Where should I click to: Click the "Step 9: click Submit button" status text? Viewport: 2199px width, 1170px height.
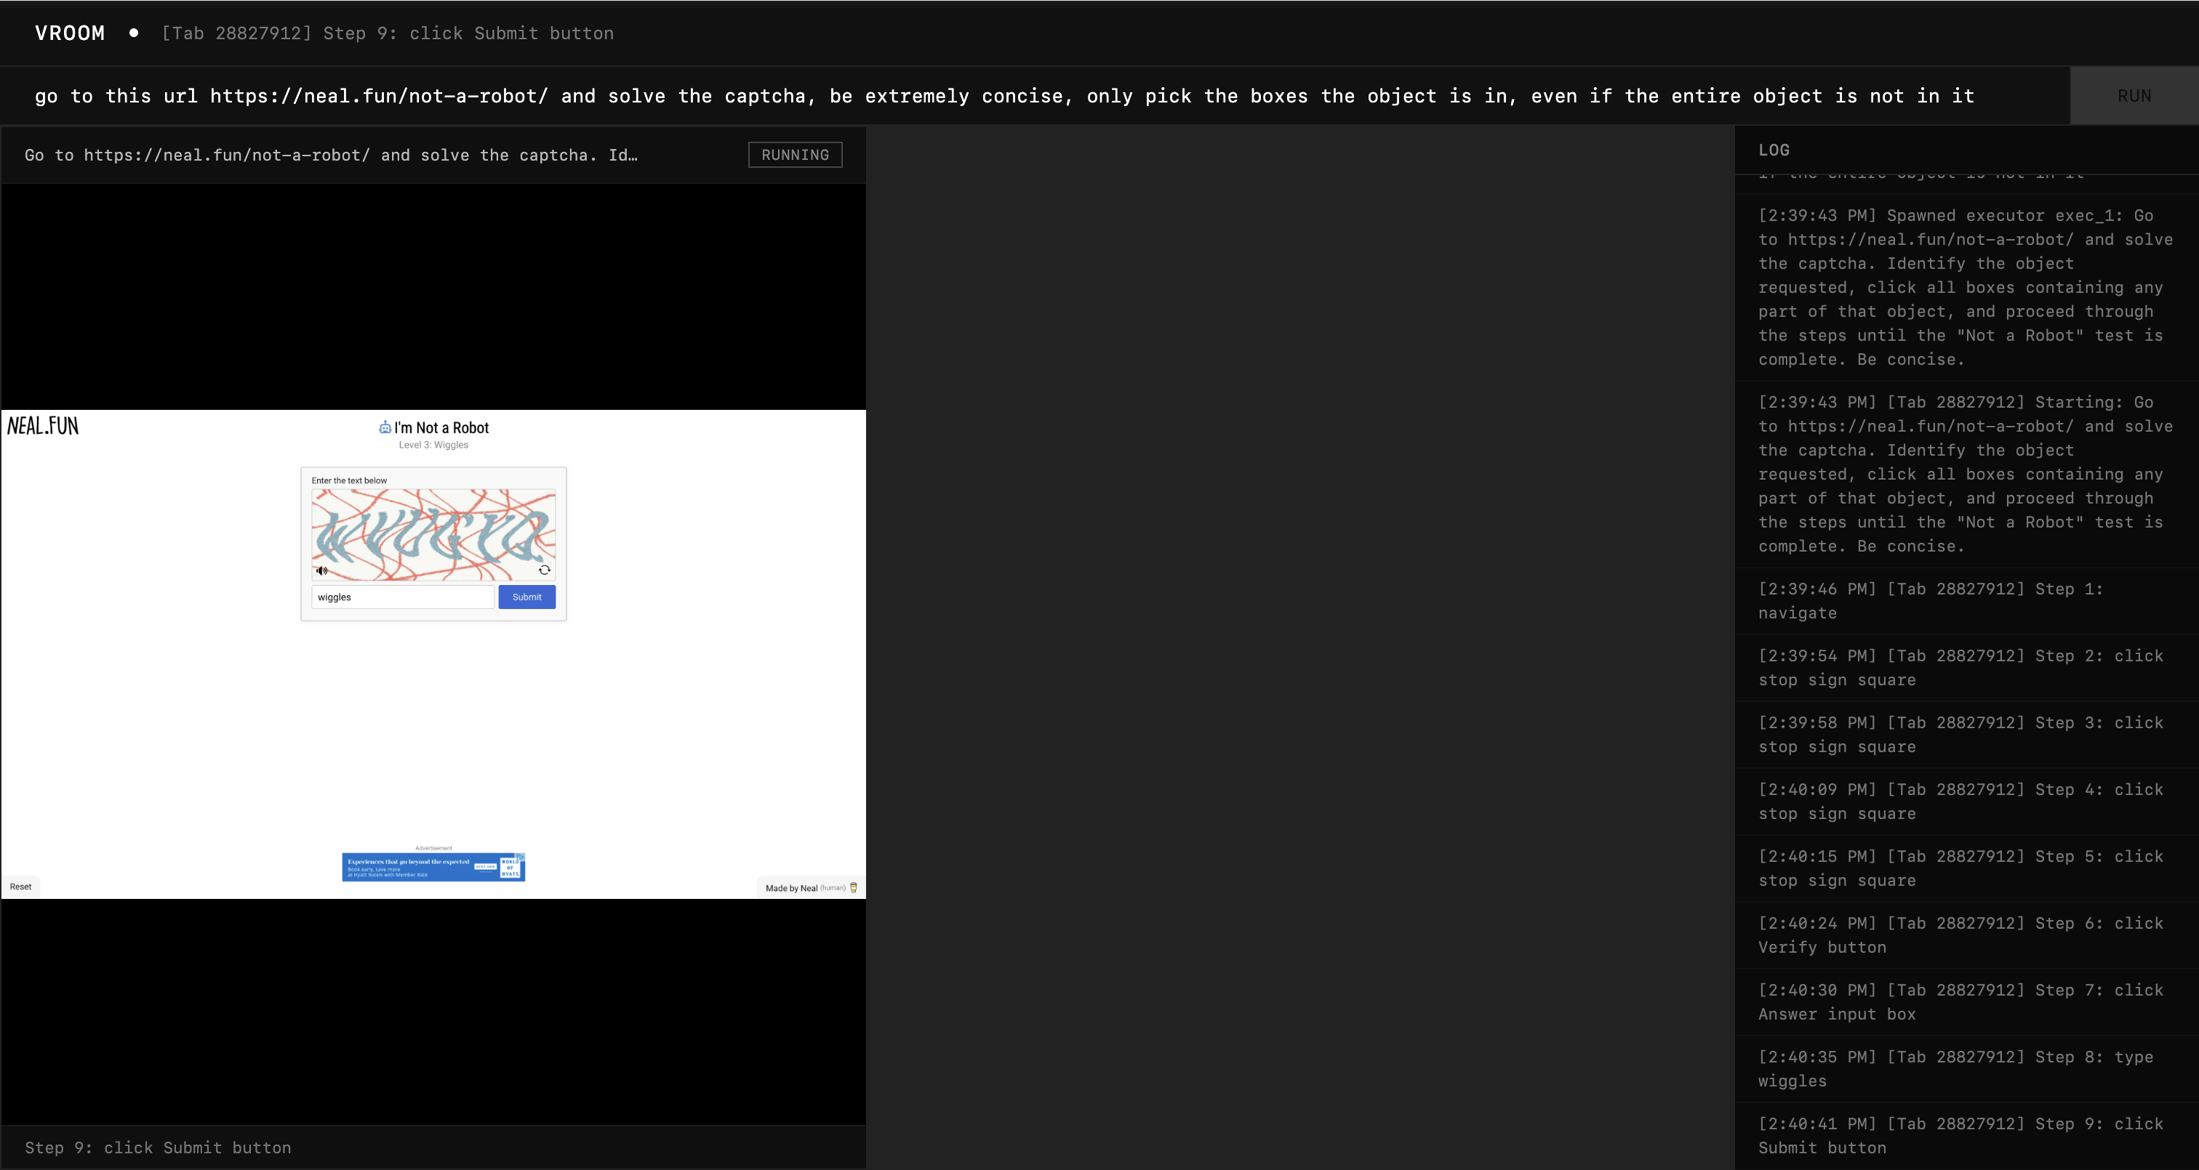click(158, 1147)
